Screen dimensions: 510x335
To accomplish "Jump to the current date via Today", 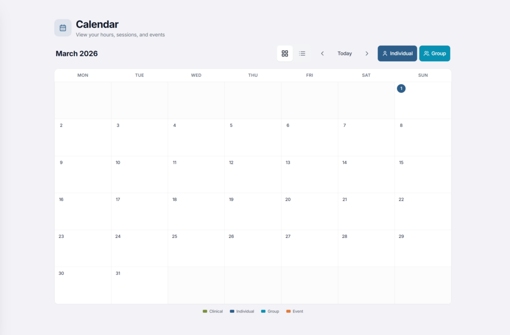I will pos(345,53).
